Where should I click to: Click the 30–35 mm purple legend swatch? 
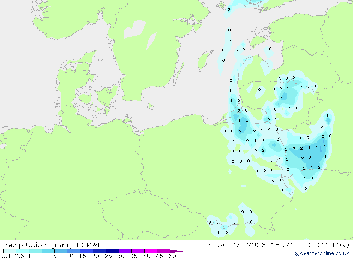[x=125, y=251]
